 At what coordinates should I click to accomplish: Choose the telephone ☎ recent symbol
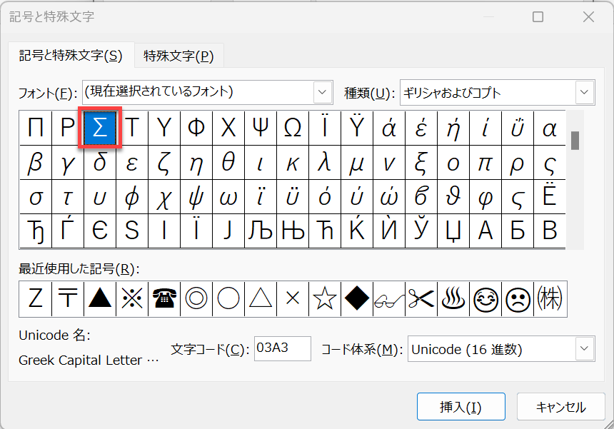point(164,298)
